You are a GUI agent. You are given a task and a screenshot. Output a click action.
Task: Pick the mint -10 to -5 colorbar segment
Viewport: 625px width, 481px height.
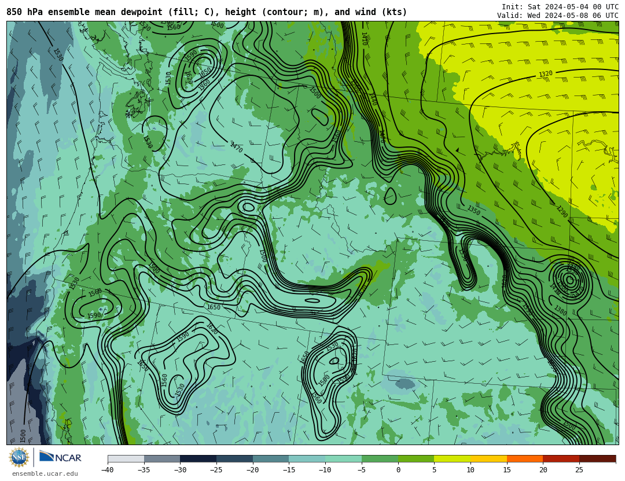tap(344, 458)
